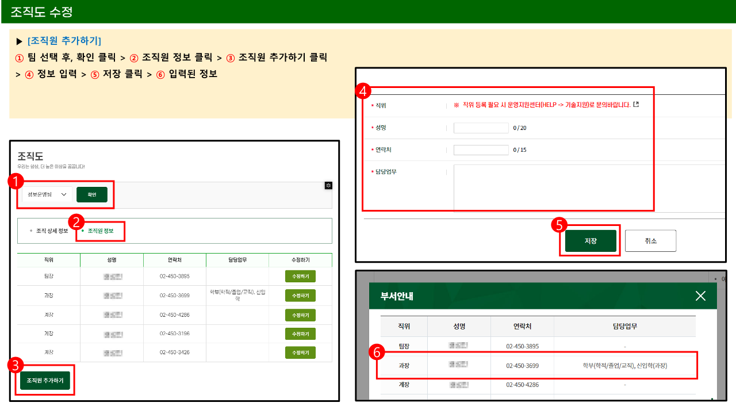The image size is (736, 414).
Task: Click the 조직원 추가하기 button
Action: point(45,380)
